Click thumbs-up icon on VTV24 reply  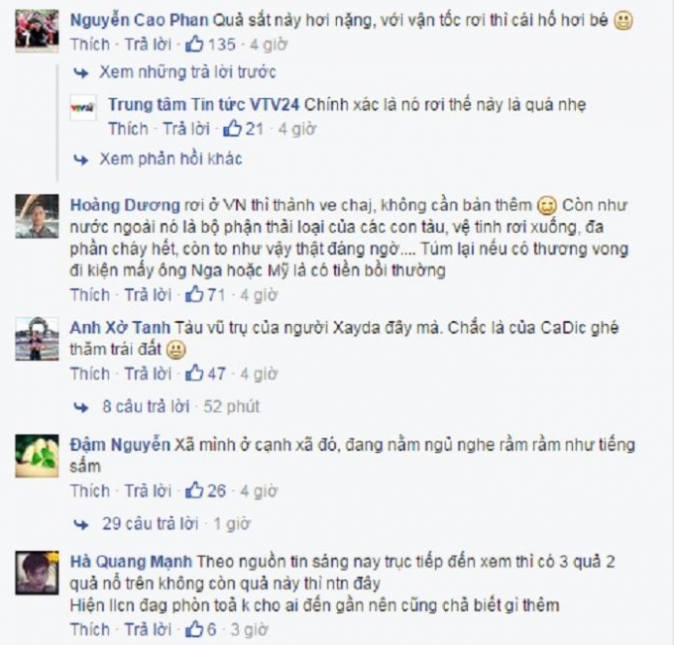click(x=232, y=128)
